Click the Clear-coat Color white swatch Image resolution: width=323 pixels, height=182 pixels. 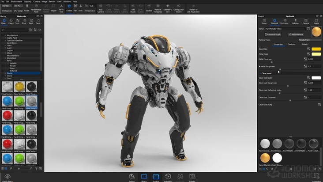click(316, 78)
